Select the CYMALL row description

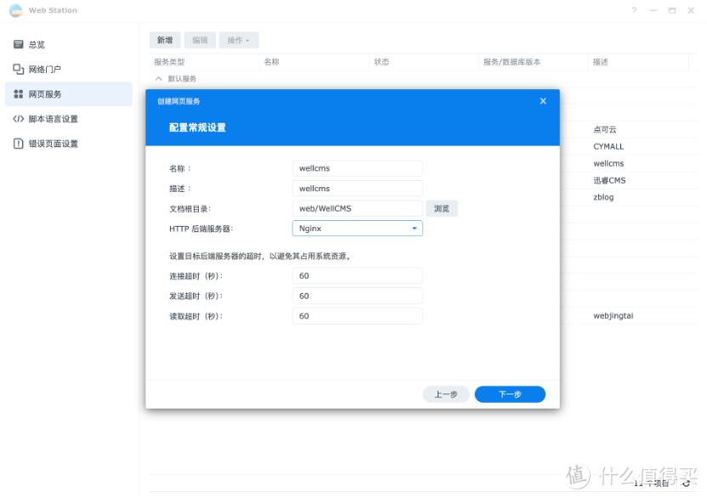(608, 147)
